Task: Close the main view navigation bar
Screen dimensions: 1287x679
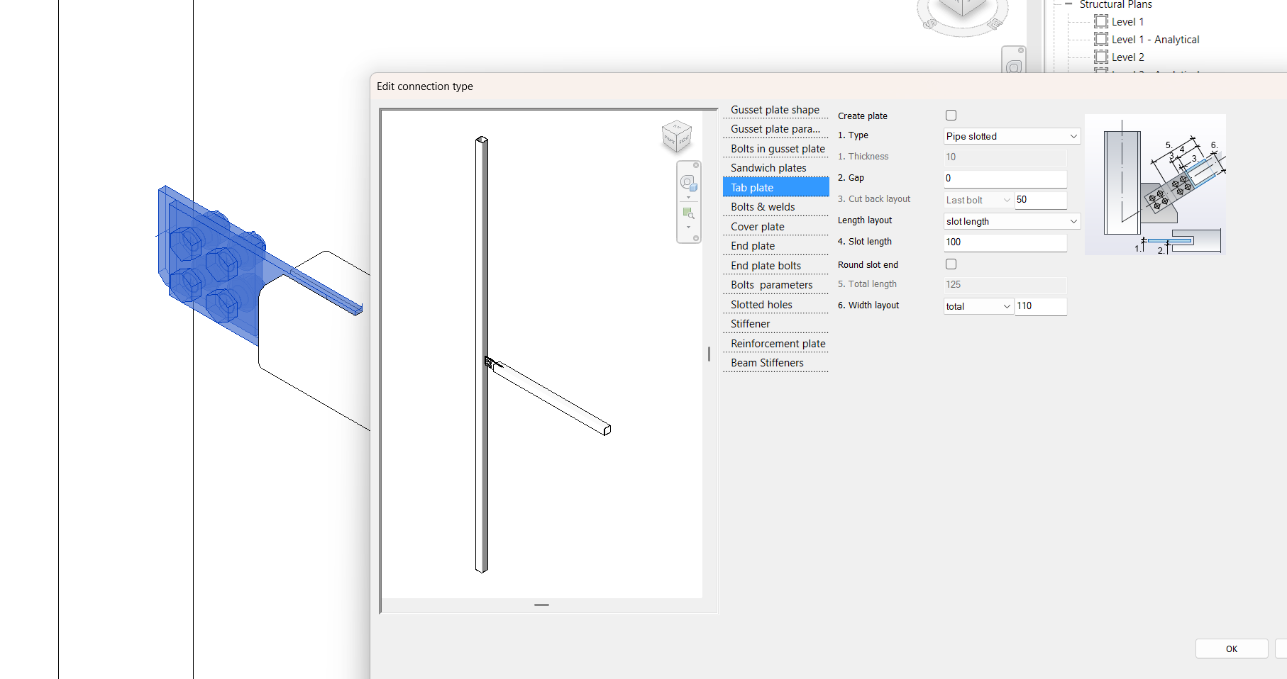Action: pos(1021,50)
